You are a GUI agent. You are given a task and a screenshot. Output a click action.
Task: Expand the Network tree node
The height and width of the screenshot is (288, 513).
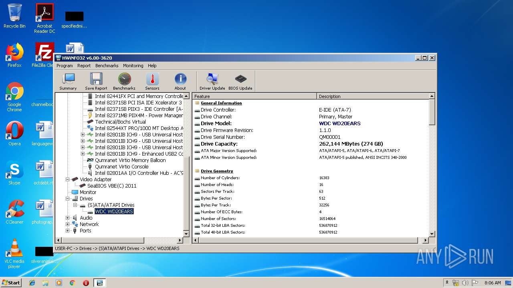tap(68, 224)
